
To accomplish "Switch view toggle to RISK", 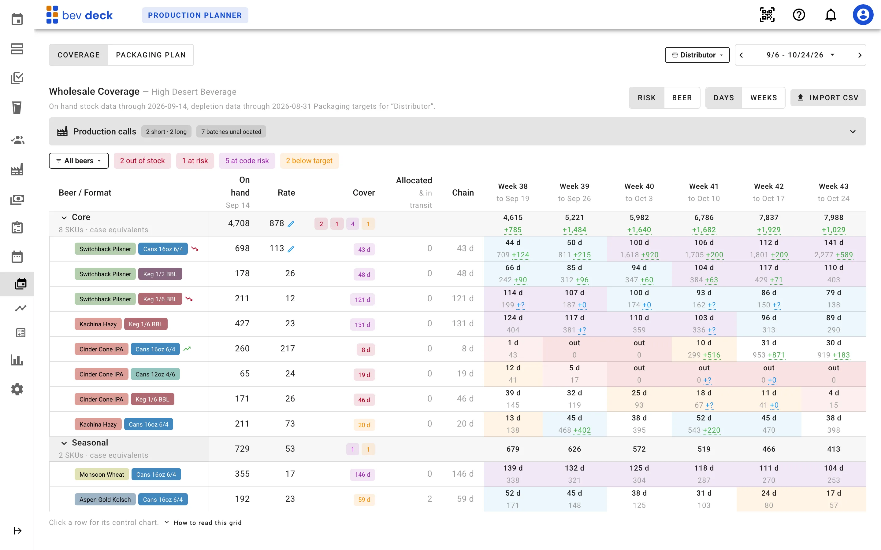I will 647,98.
